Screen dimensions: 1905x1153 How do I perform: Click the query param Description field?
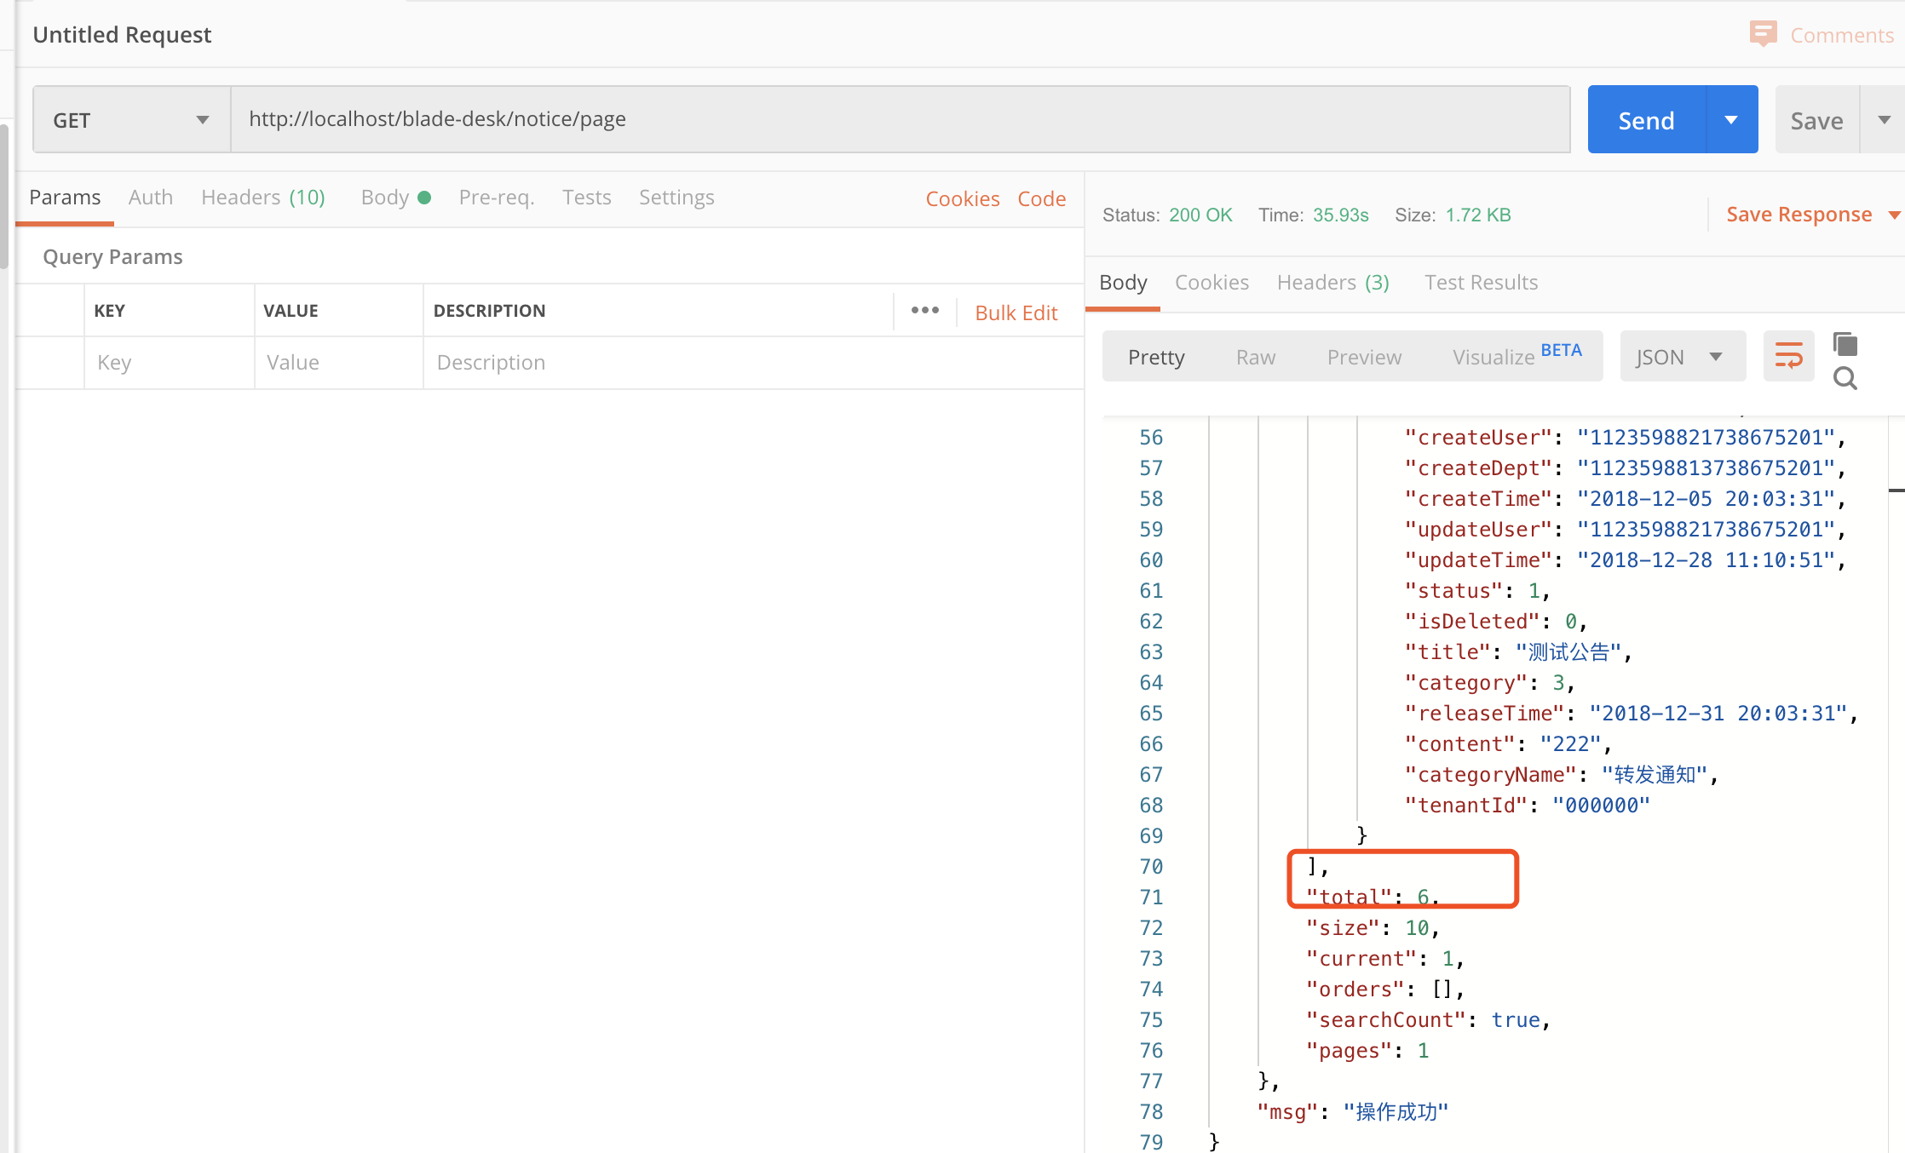753,363
